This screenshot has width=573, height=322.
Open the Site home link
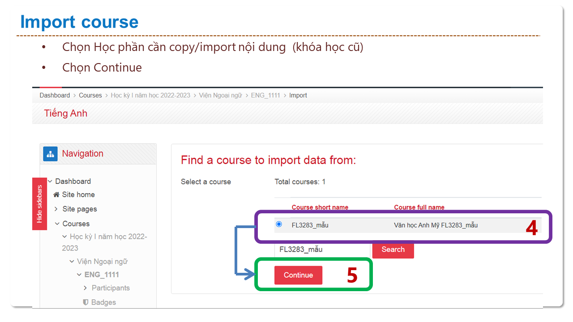point(78,195)
